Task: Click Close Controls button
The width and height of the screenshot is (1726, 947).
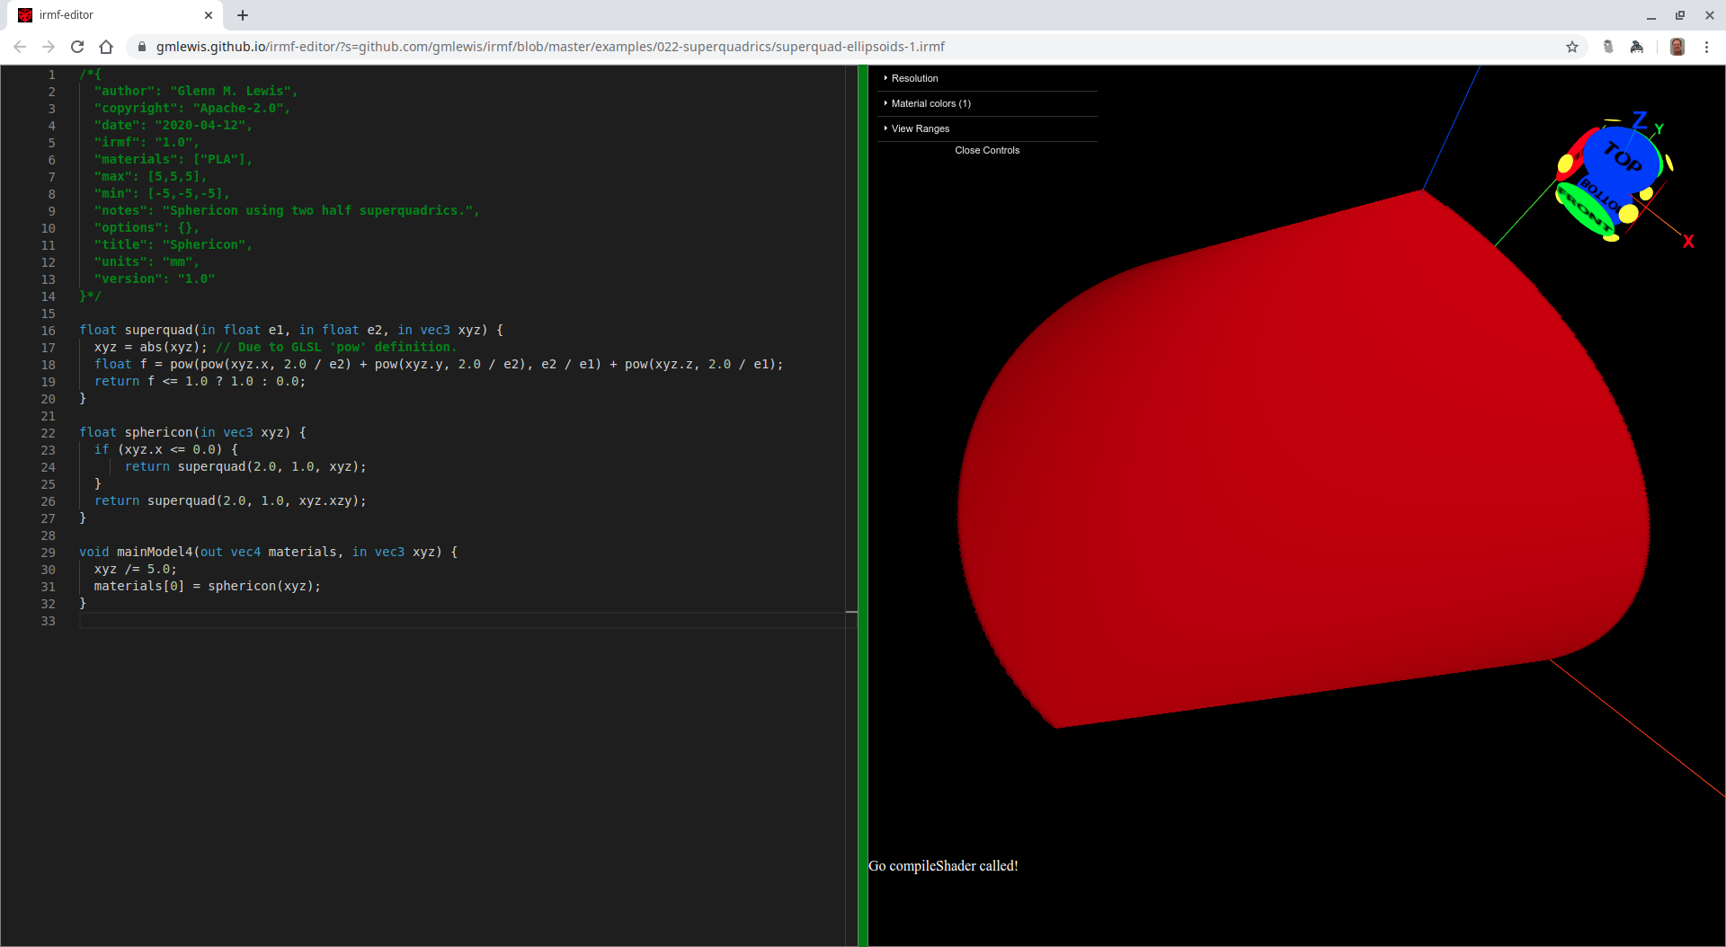Action: [987, 150]
